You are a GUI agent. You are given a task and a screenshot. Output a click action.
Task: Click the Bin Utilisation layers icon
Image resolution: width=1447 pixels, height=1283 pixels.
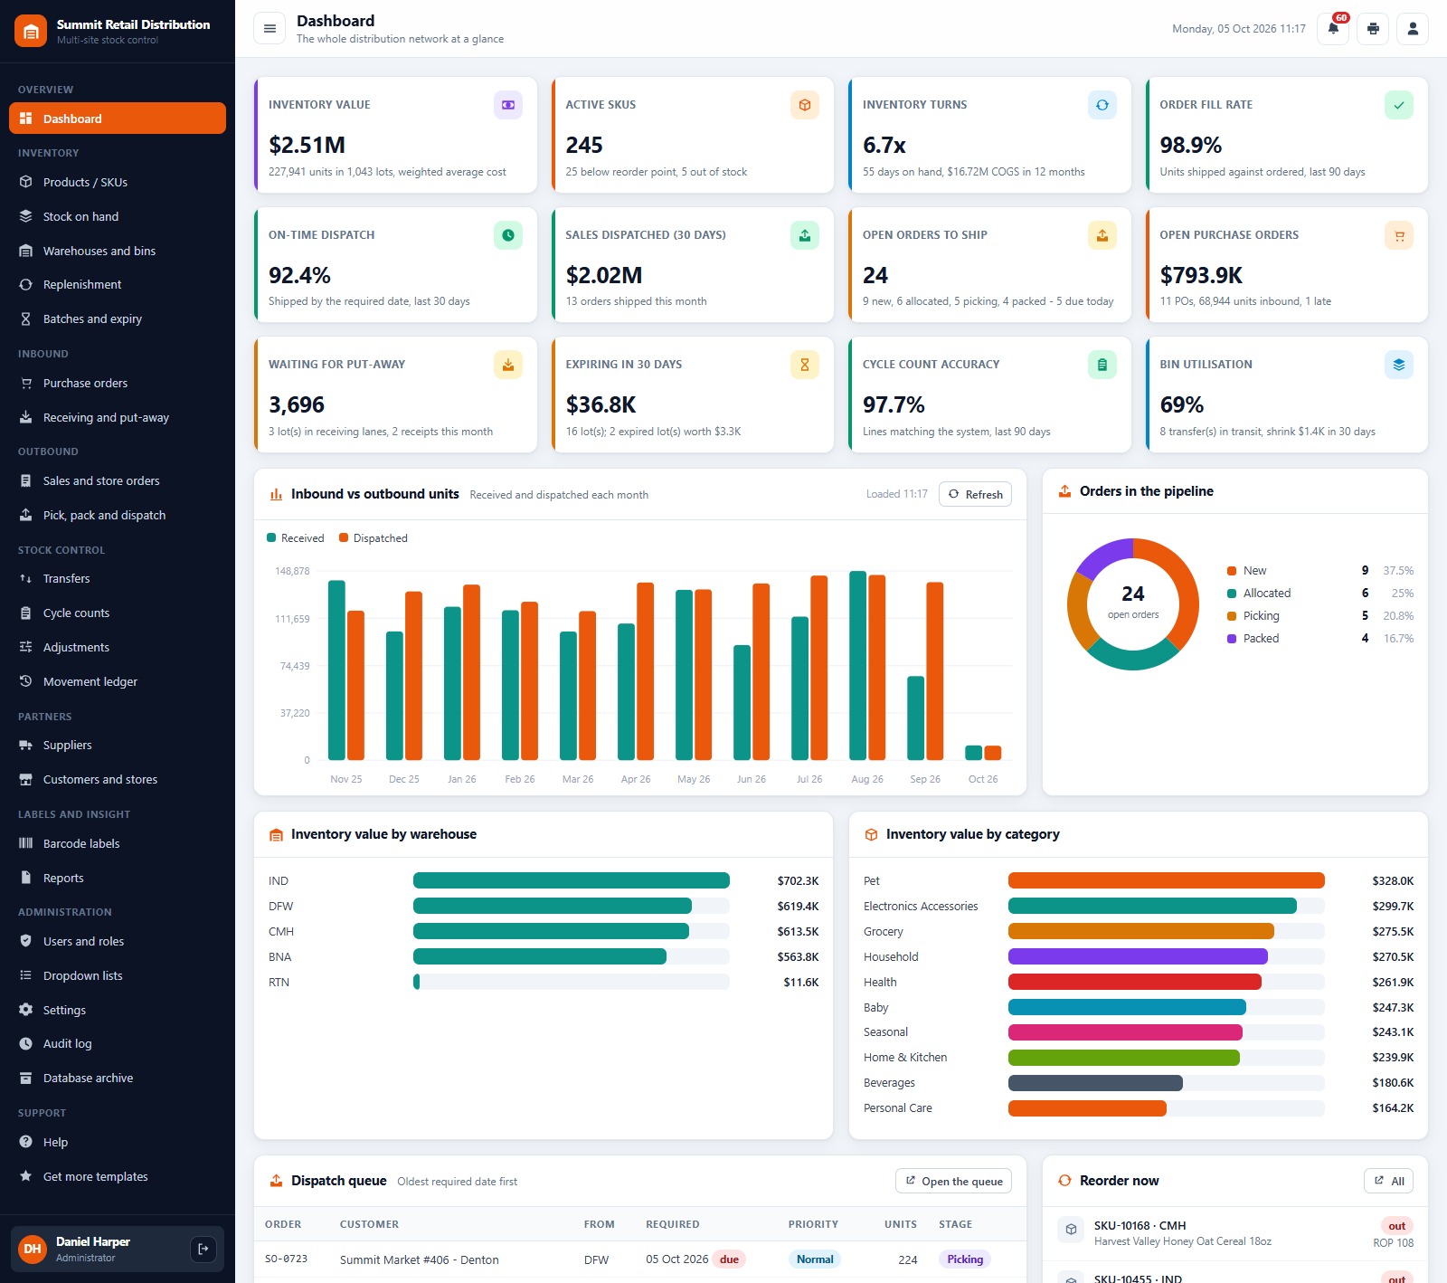1399,365
